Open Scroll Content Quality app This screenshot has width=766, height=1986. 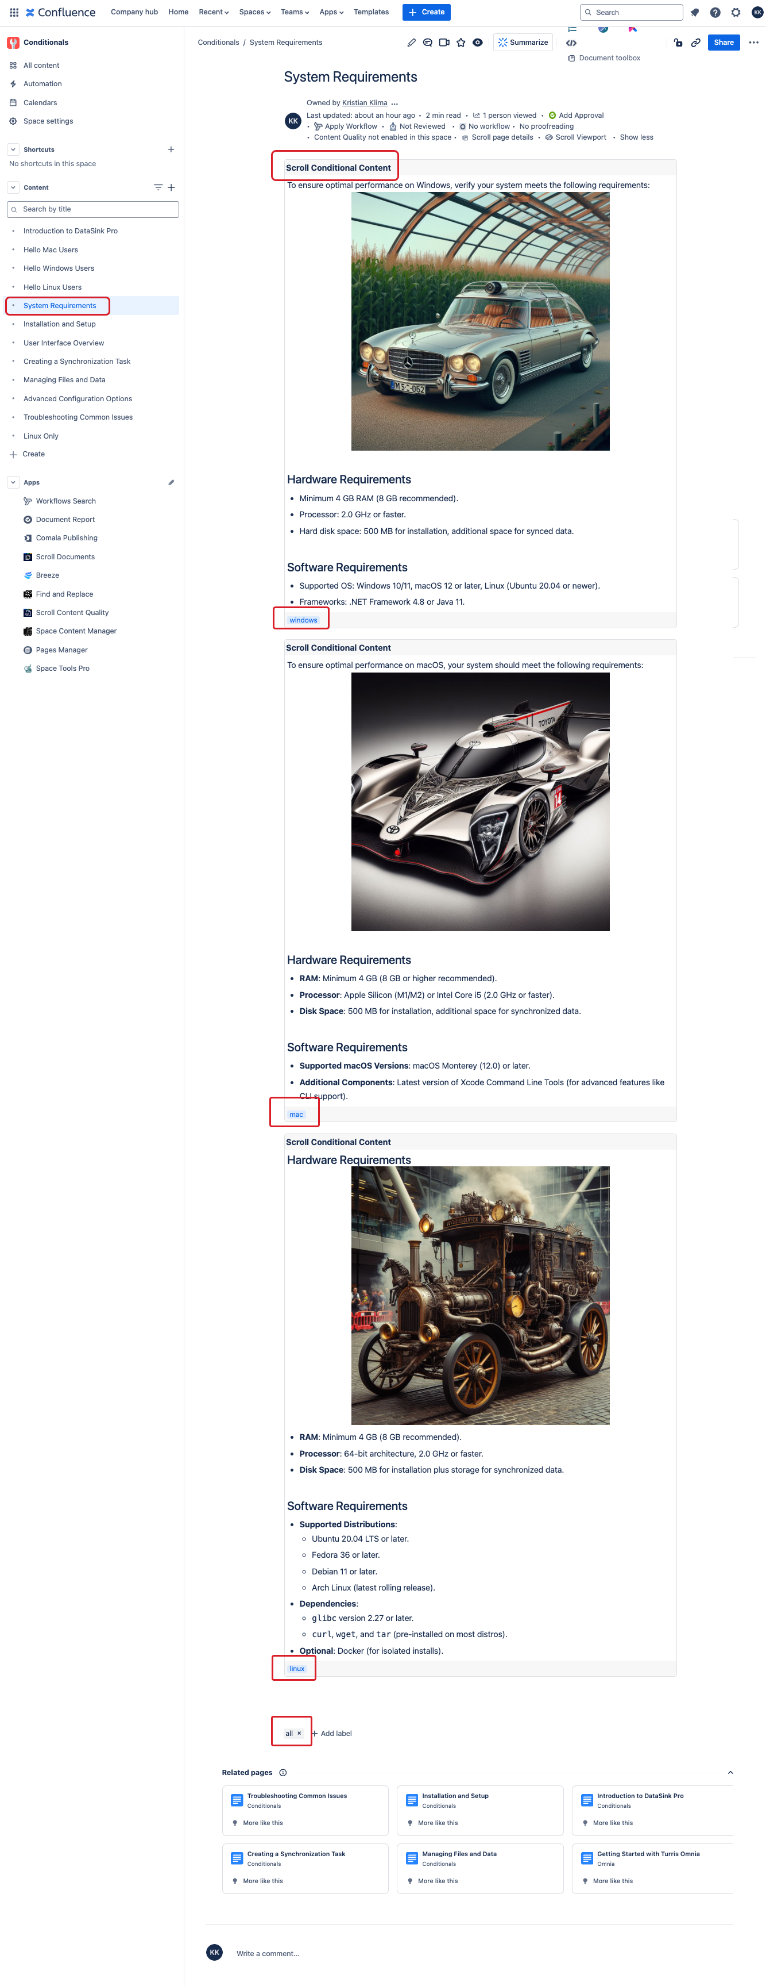pos(72,613)
